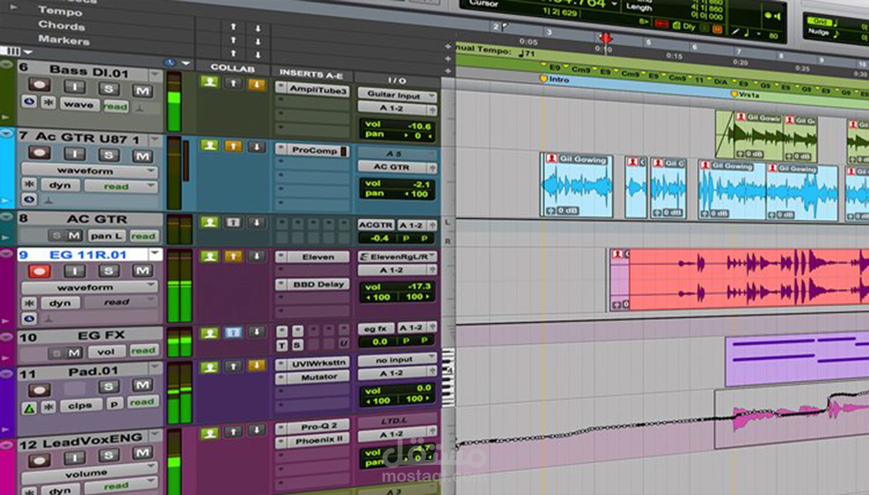Select the Markers ruler name
Image resolution: width=869 pixels, height=495 pixels.
tap(64, 40)
